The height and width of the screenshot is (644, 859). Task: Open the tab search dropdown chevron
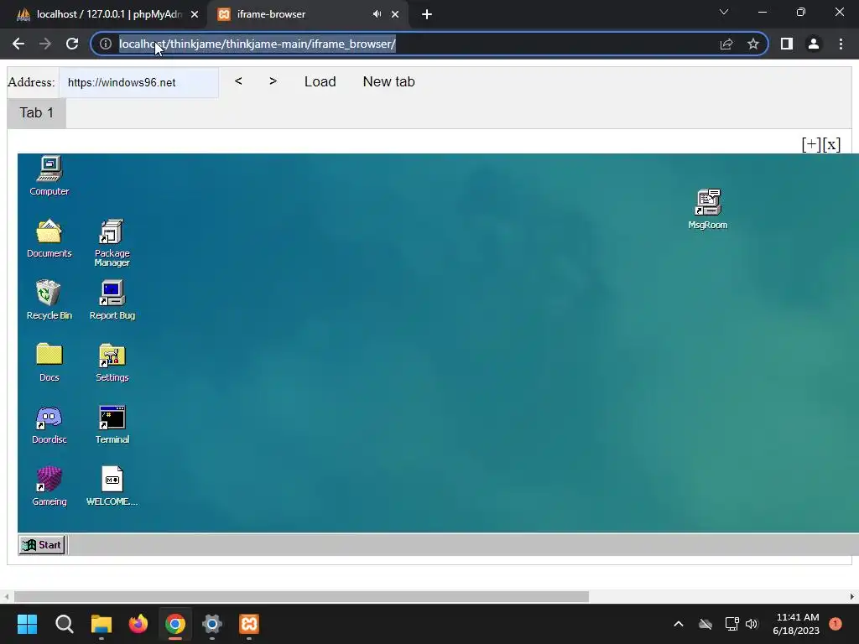tap(724, 12)
